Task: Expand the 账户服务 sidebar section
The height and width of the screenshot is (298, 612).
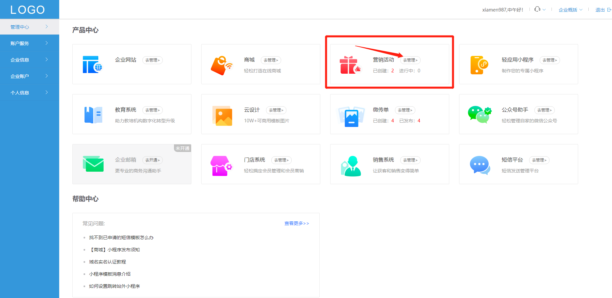Action: [x=20, y=43]
